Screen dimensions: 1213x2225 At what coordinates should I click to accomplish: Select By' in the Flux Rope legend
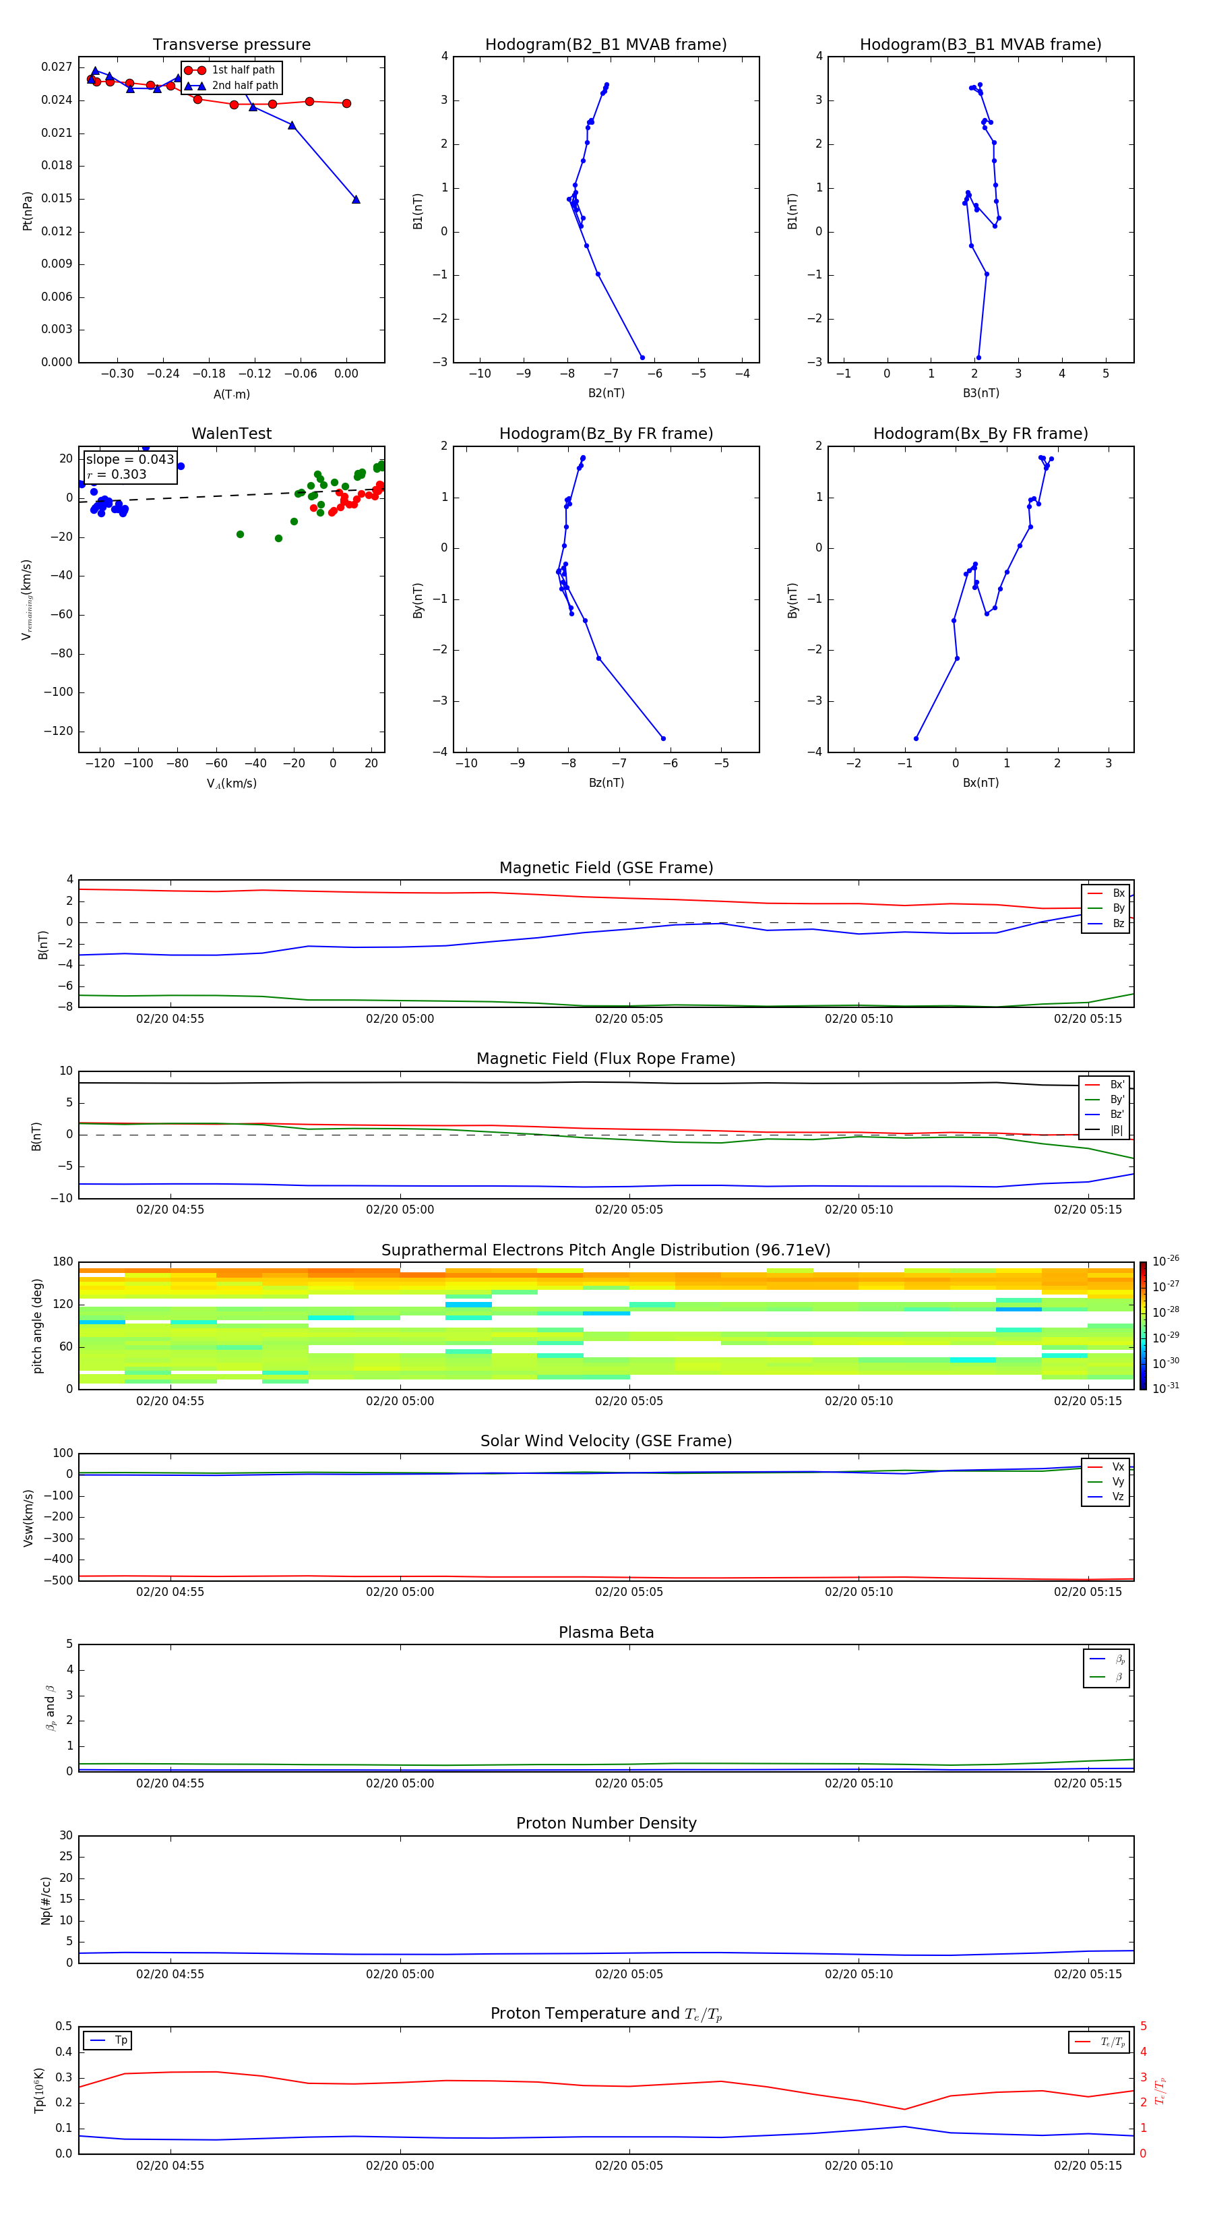(1105, 1100)
